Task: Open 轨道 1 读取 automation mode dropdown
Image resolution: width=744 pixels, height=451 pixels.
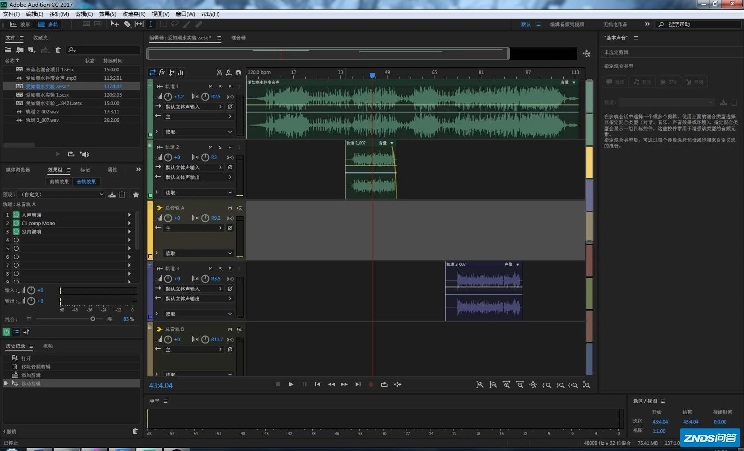Action: pos(198,132)
